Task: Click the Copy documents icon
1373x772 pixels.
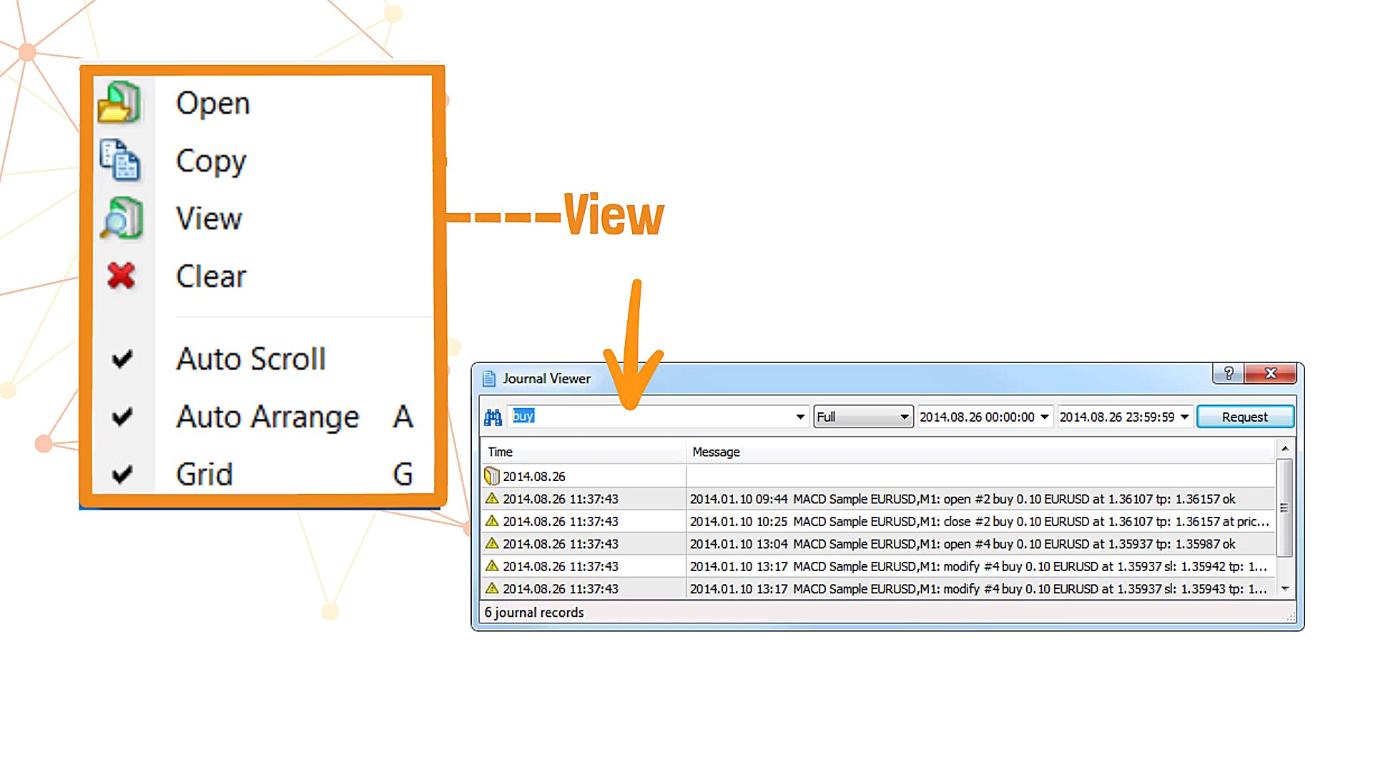Action: pos(119,160)
